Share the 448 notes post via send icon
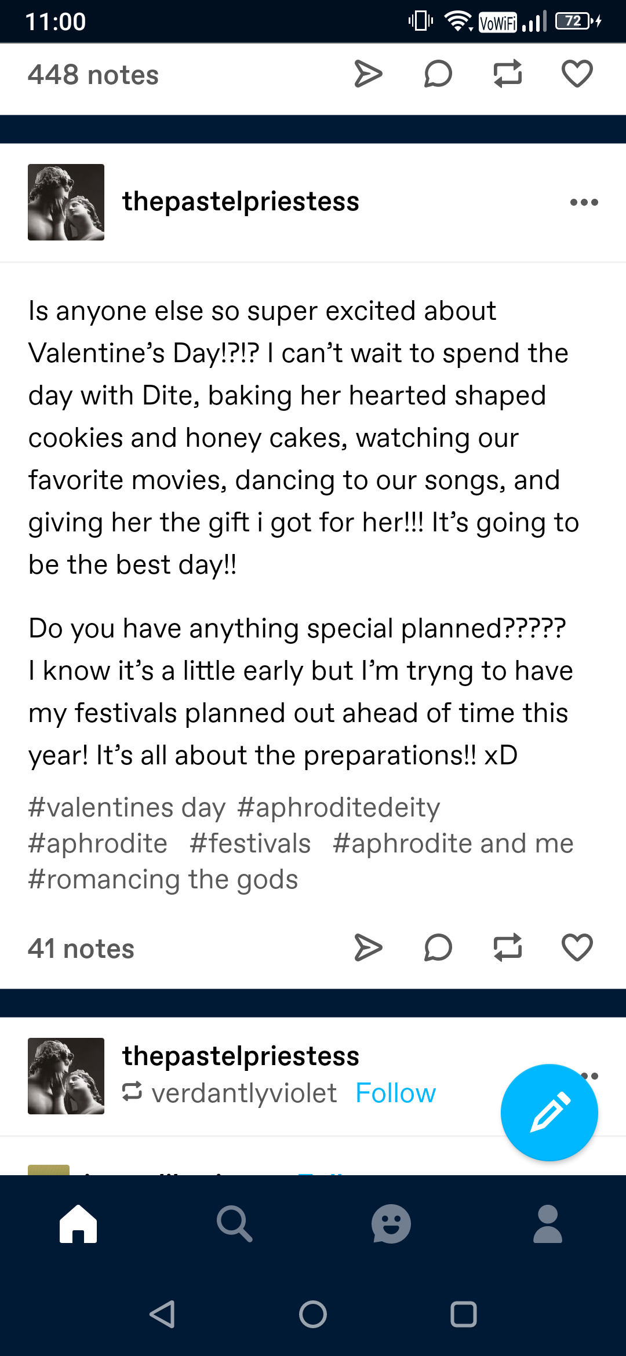This screenshot has height=1356, width=626. (x=368, y=74)
